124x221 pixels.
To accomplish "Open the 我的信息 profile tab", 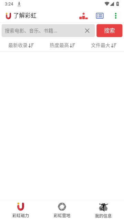I will 103,210.
